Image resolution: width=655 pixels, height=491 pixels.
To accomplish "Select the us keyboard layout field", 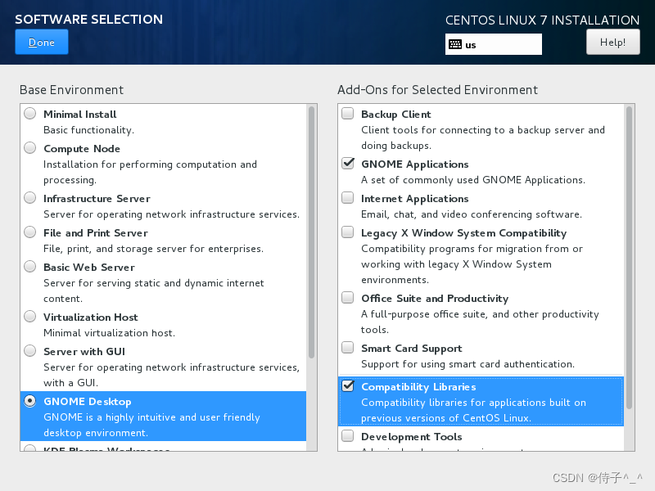I will (494, 44).
